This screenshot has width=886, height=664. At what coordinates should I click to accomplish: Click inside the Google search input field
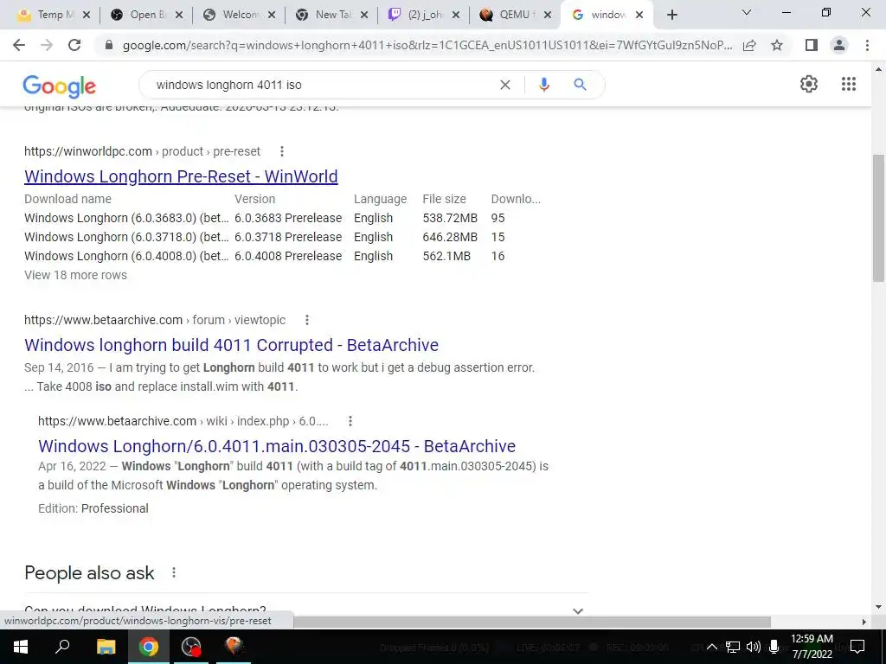pyautogui.click(x=322, y=85)
